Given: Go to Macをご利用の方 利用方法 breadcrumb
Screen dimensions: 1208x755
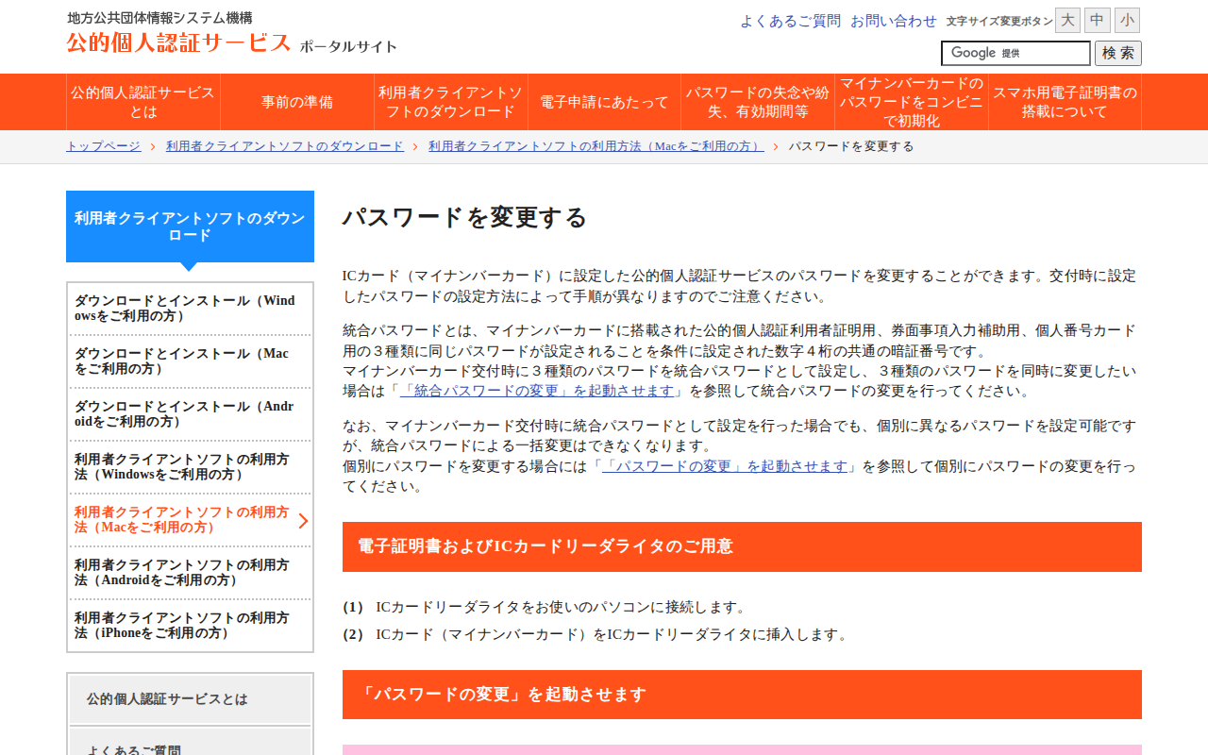Looking at the screenshot, I should [596, 146].
